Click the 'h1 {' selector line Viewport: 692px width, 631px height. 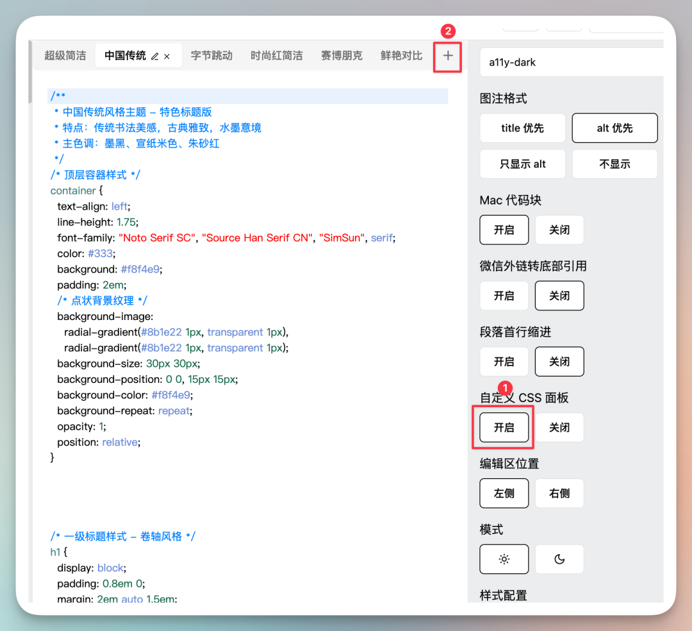[59, 552]
